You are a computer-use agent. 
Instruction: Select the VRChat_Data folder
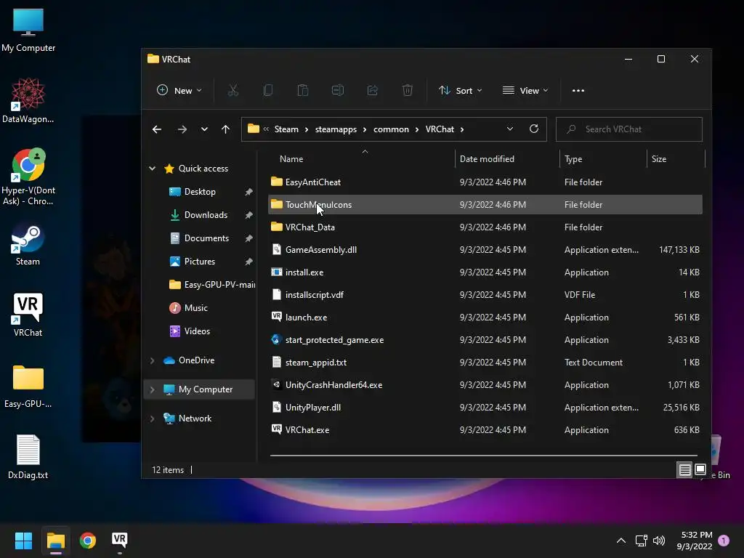[485, 227]
